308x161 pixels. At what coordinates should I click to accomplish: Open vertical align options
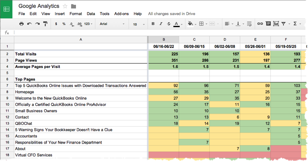pyautogui.click(x=238, y=24)
